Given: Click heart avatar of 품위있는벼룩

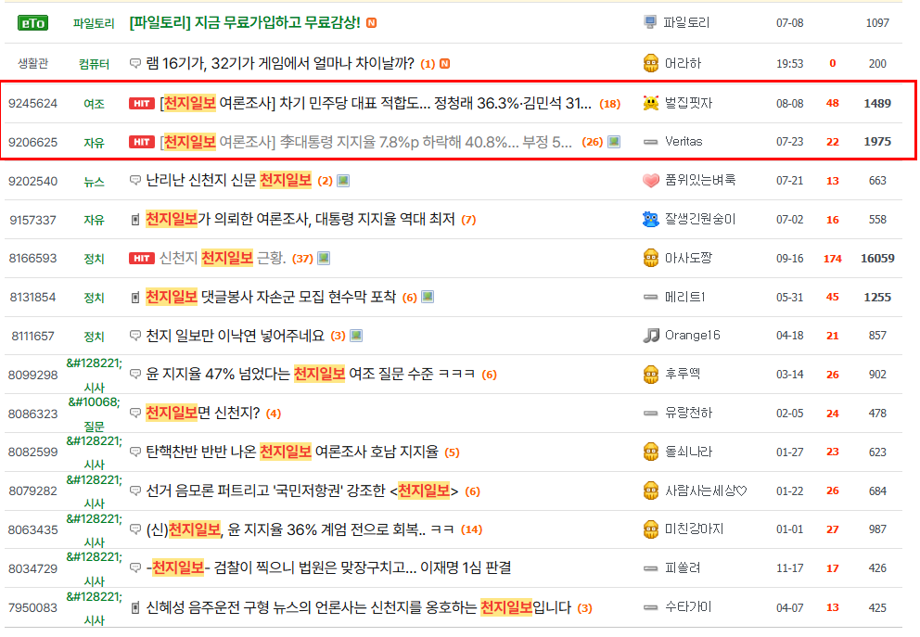Looking at the screenshot, I should [x=651, y=180].
